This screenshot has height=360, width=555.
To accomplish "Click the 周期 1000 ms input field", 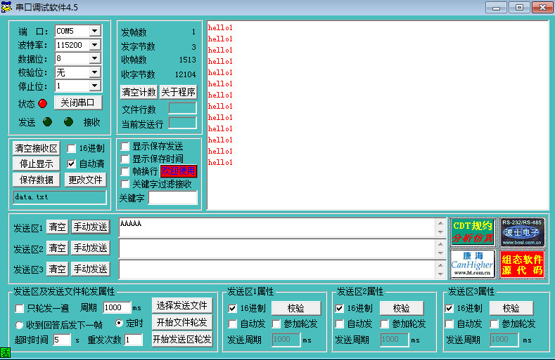I will tap(117, 307).
